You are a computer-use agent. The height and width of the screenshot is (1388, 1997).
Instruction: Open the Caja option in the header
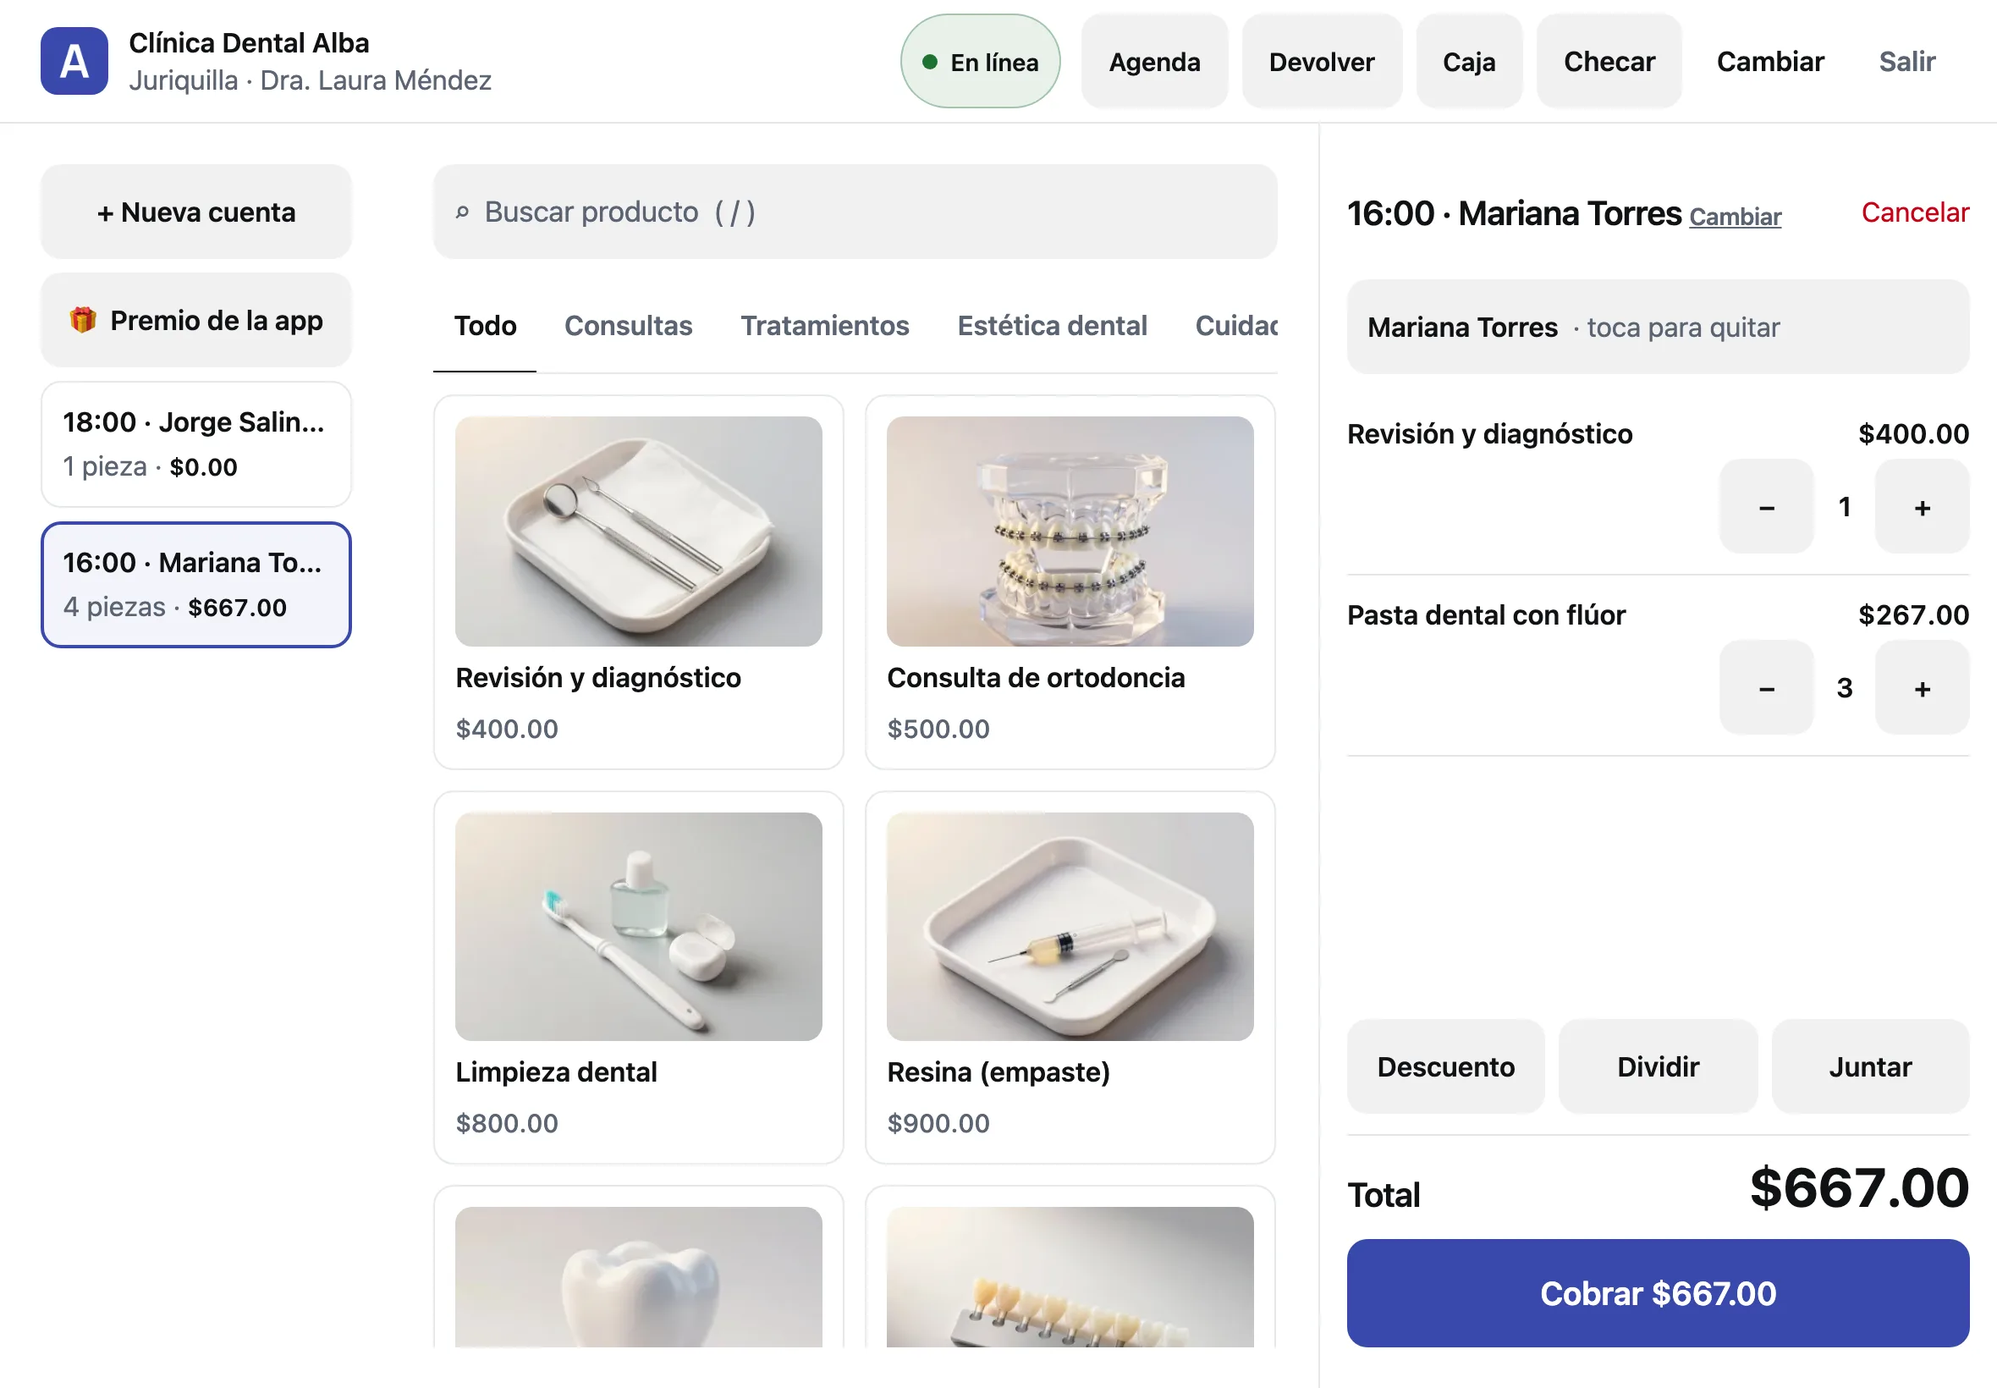[1468, 61]
